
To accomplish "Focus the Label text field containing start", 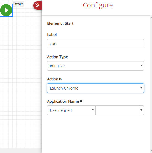I will coord(95,43).
